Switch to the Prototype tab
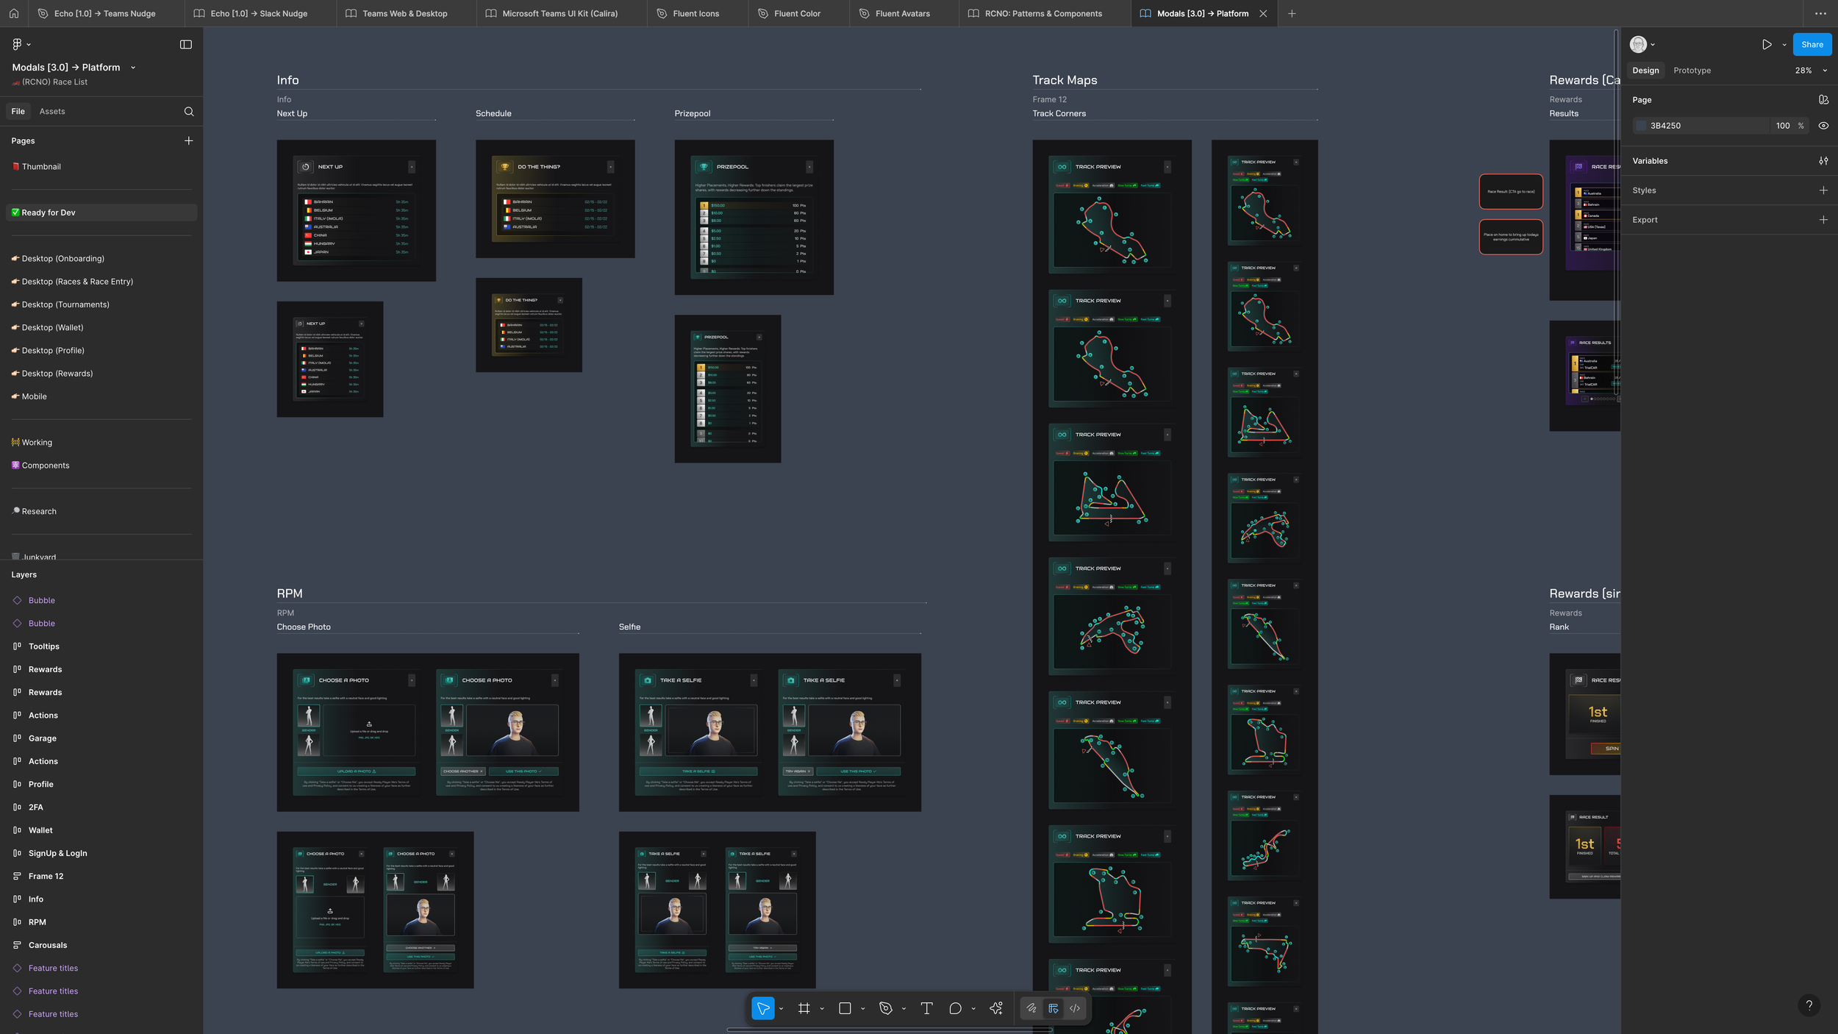 click(1692, 71)
